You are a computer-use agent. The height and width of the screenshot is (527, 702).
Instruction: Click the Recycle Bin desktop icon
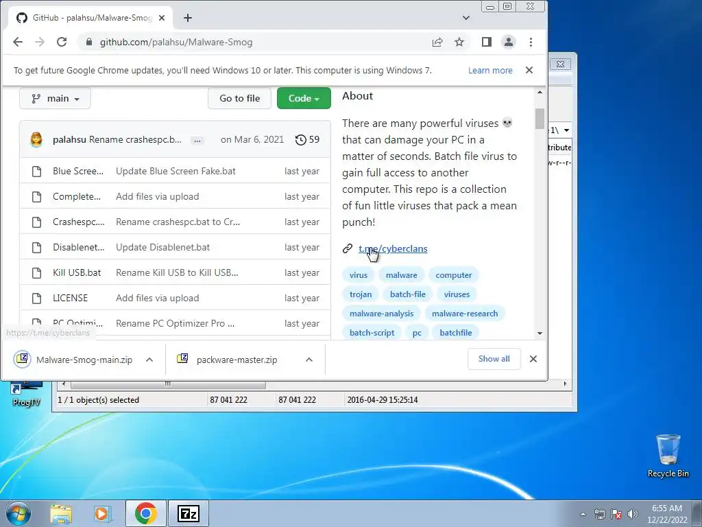pyautogui.click(x=668, y=456)
